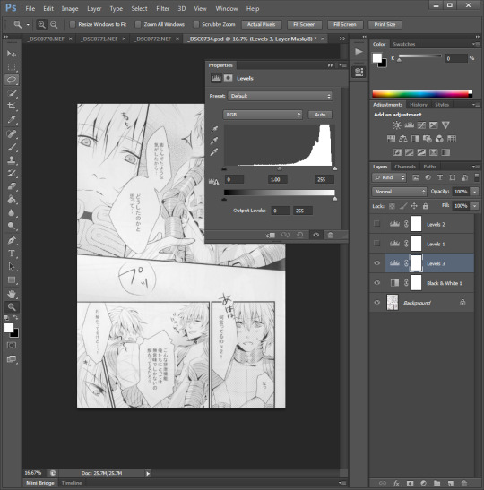This screenshot has height=490, width=484.
Task: Add a Color Balance adjustment
Action: pos(403,139)
